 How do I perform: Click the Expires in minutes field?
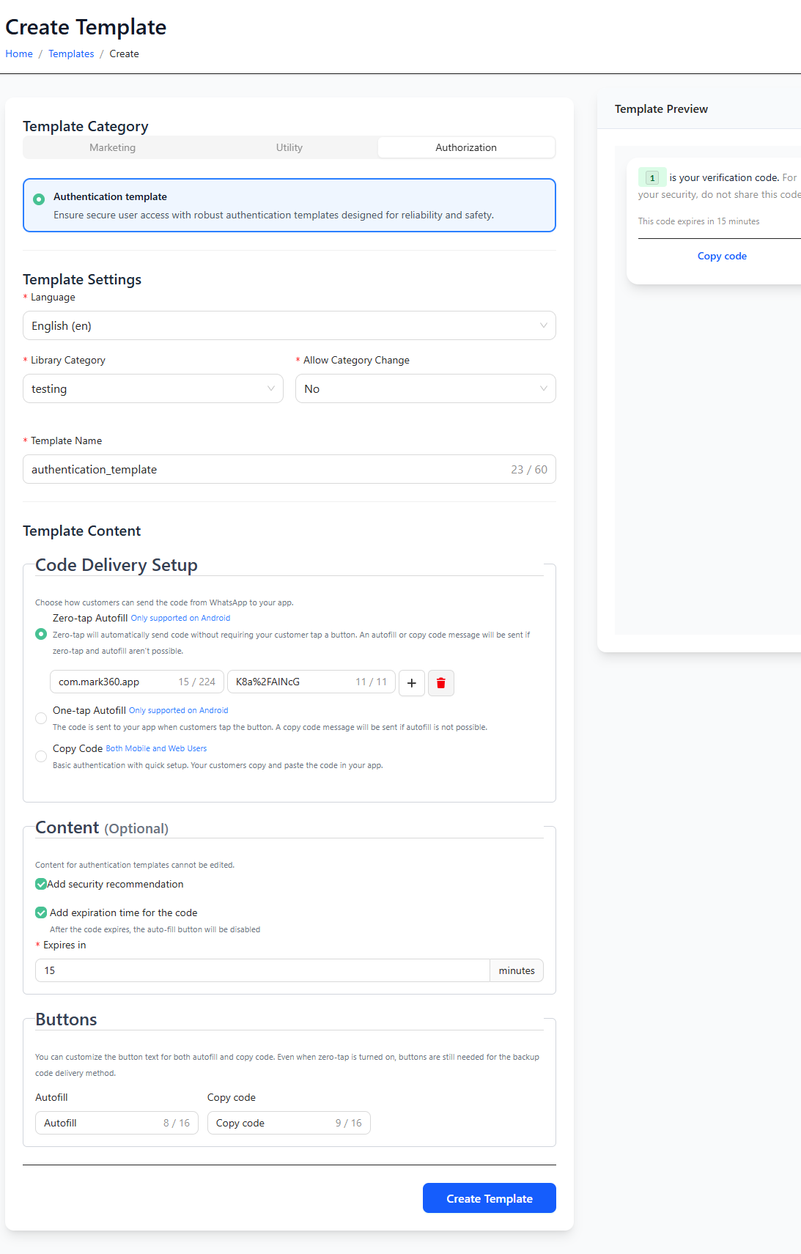262,970
